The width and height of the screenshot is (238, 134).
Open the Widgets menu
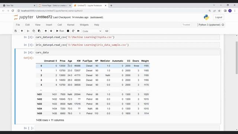point(84,25)
